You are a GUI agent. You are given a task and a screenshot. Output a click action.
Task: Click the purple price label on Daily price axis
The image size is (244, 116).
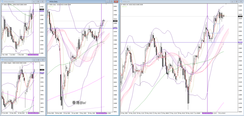(x=116, y=28)
